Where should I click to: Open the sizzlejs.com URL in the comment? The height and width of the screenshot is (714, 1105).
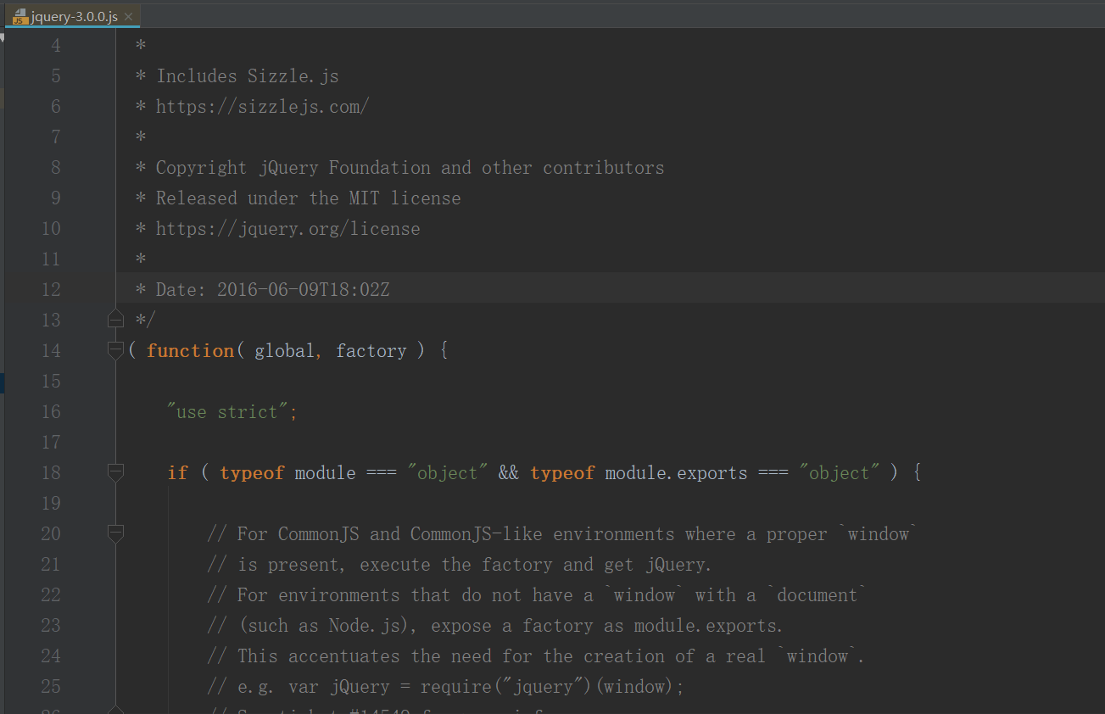point(262,107)
